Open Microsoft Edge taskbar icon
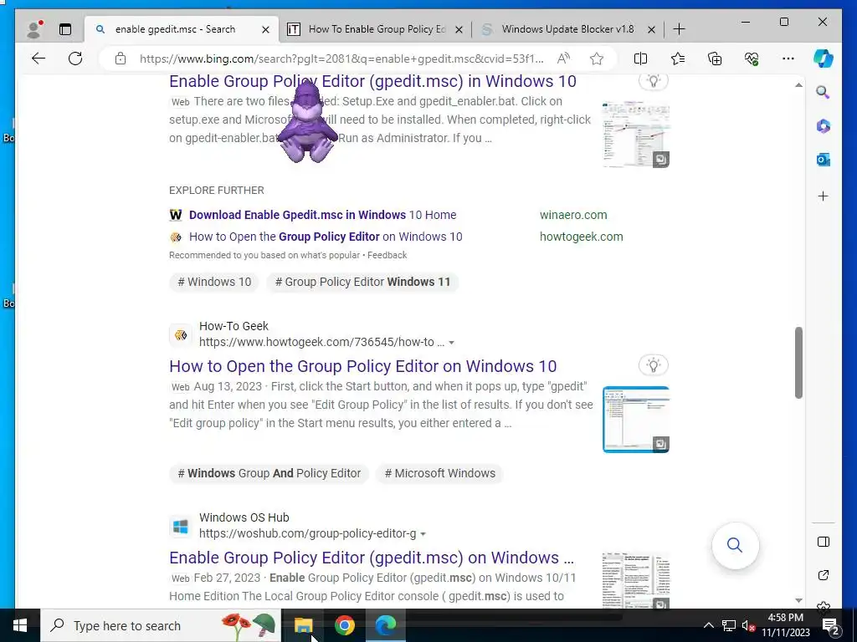The height and width of the screenshot is (642, 857). point(386,625)
